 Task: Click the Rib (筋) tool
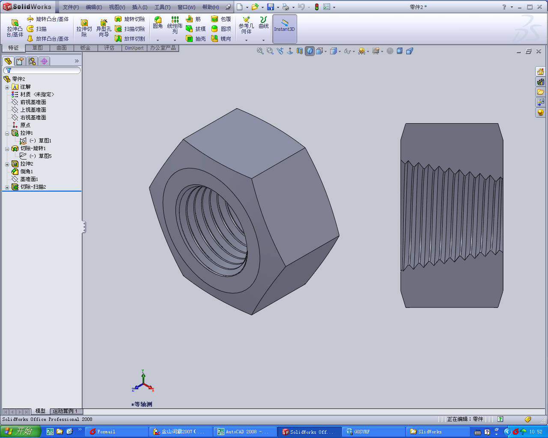point(194,19)
